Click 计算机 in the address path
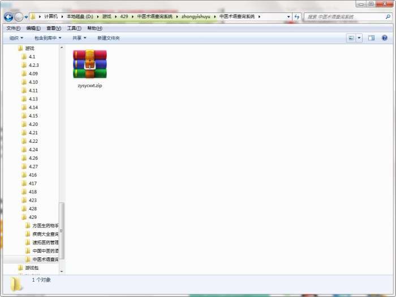The height and width of the screenshot is (297, 396). (51, 16)
